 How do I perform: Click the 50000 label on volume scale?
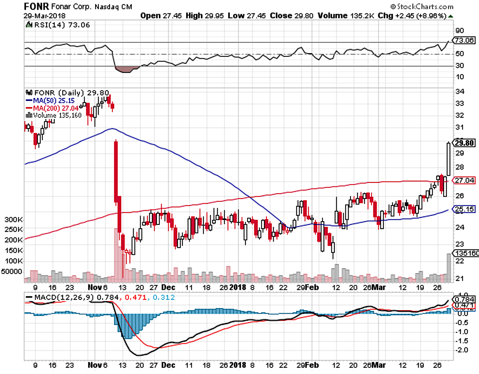point(12,271)
